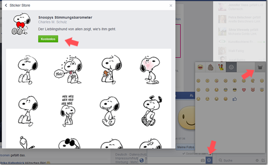
Task: Toggle the emoticon picker in chat
Action: coord(209,160)
